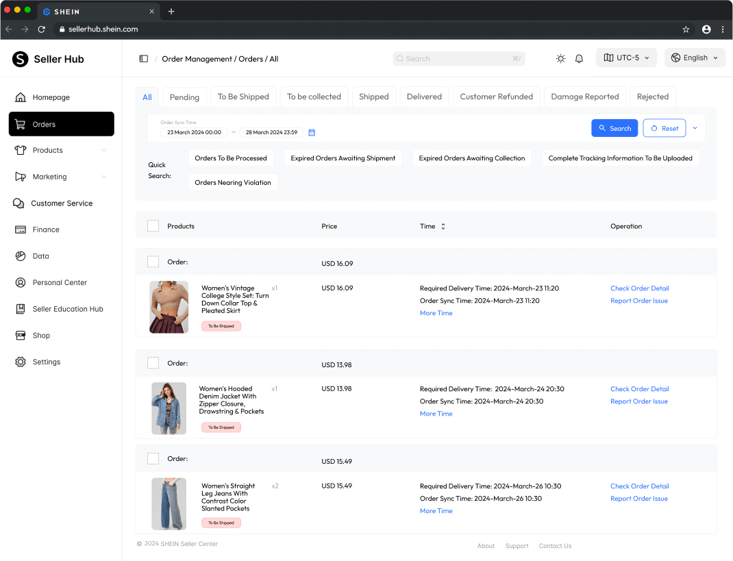This screenshot has height=561, width=733.
Task: Toggle light/dark theme with the brightness icon
Action: [x=560, y=58]
